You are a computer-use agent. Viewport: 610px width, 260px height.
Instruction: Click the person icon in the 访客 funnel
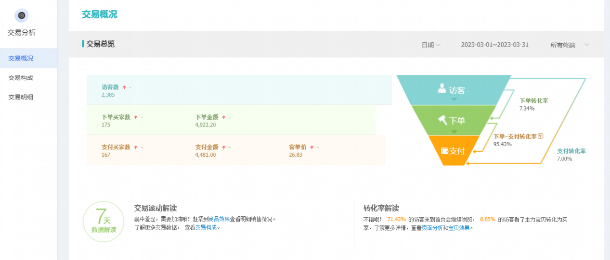click(x=441, y=89)
